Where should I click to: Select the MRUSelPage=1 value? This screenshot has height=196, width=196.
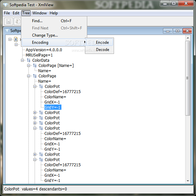click(x=39, y=55)
